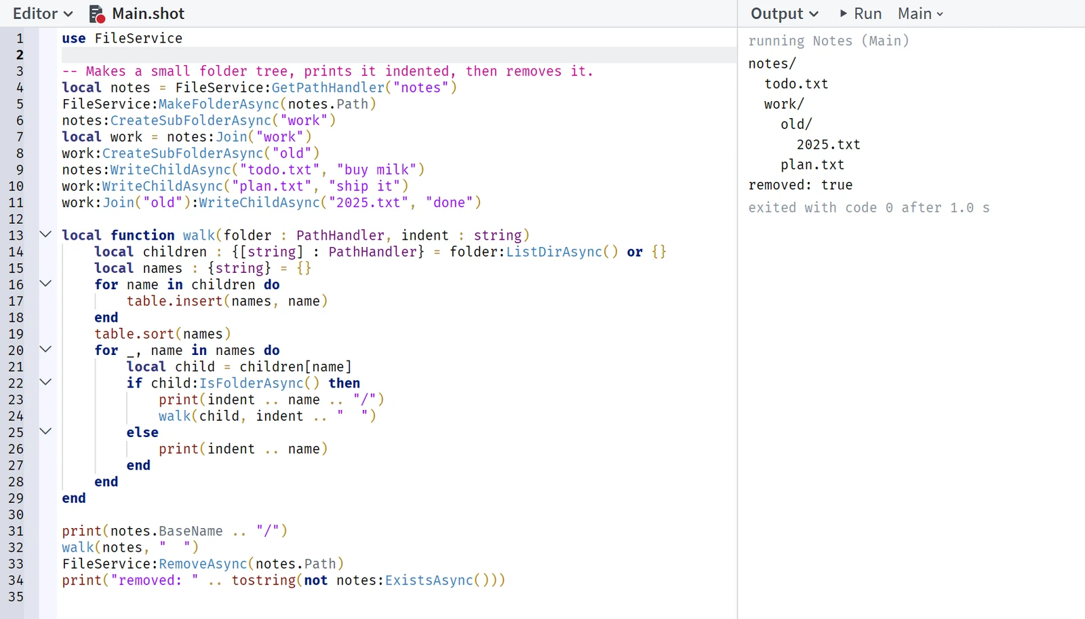The width and height of the screenshot is (1085, 619).
Task: Click the 'work/' line in output
Action: (x=785, y=105)
